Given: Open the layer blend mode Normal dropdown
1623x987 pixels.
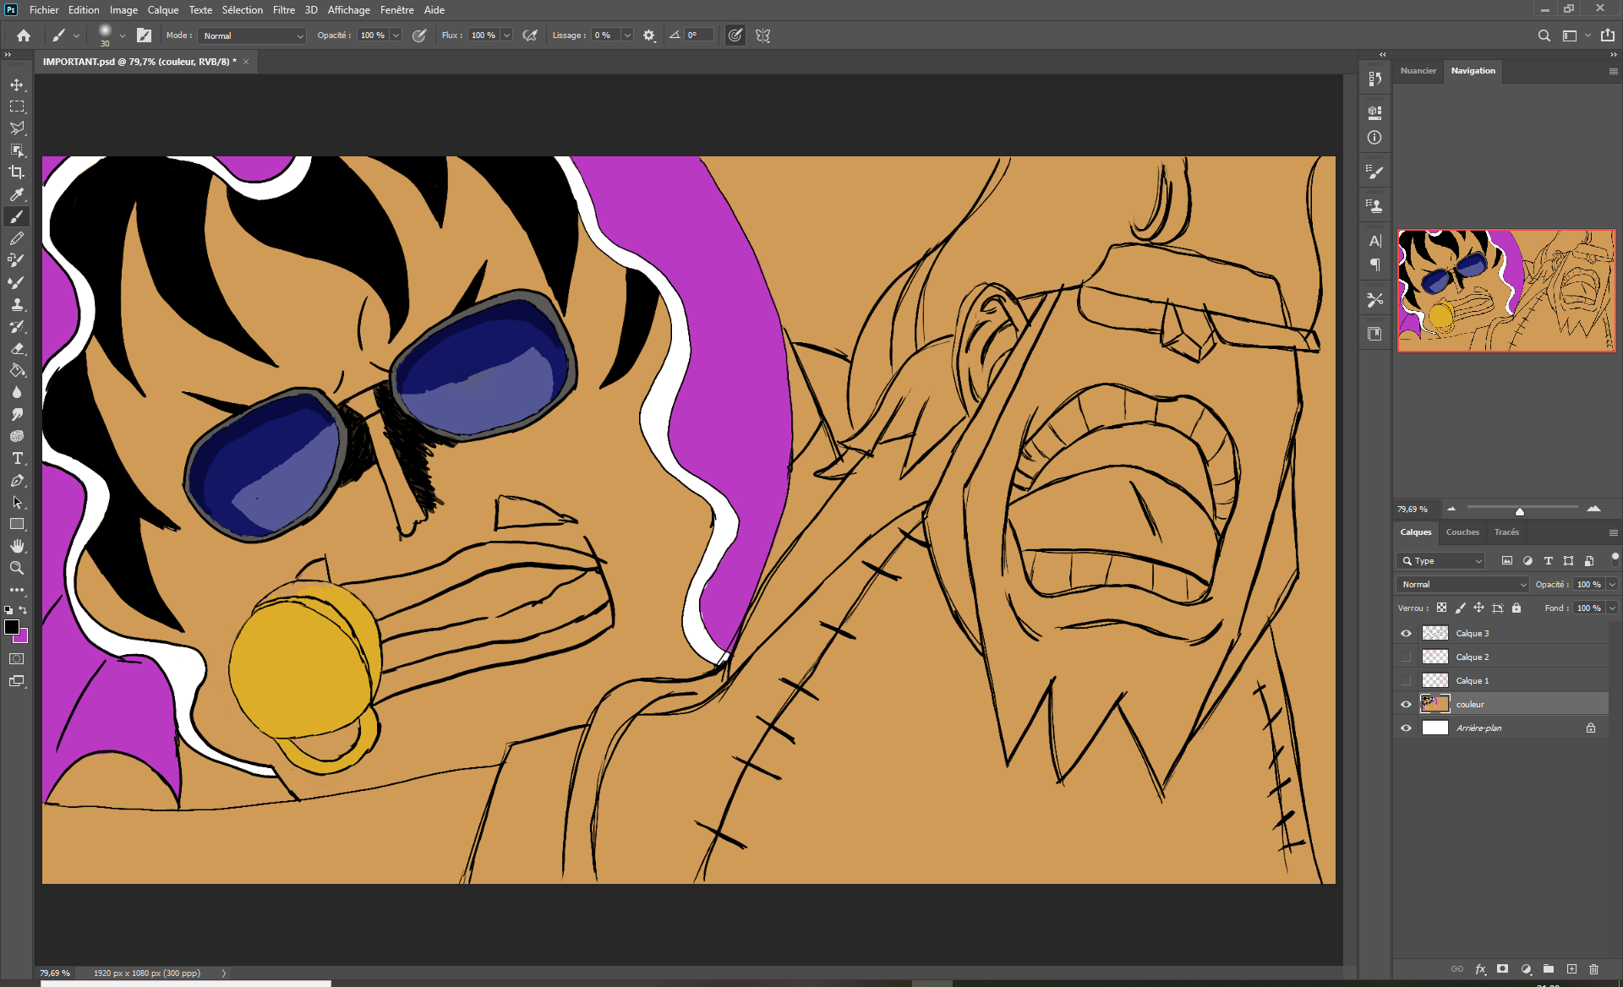Looking at the screenshot, I should 1463,584.
